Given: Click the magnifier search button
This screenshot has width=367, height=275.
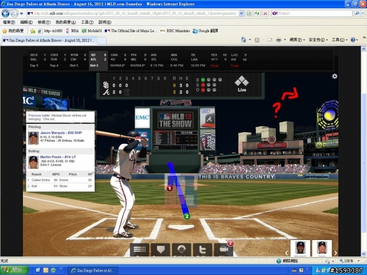Looking at the screenshot, I should pos(357,13).
